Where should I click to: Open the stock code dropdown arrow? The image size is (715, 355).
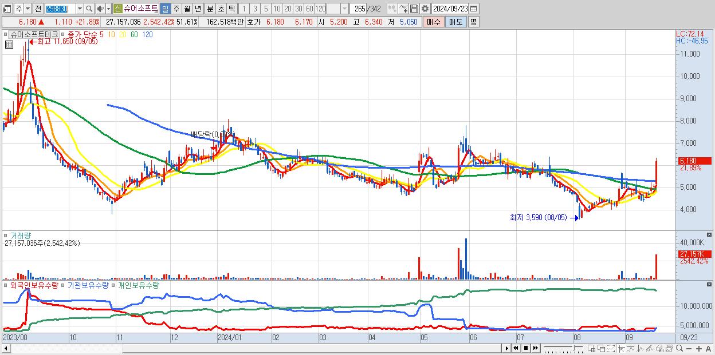point(80,9)
